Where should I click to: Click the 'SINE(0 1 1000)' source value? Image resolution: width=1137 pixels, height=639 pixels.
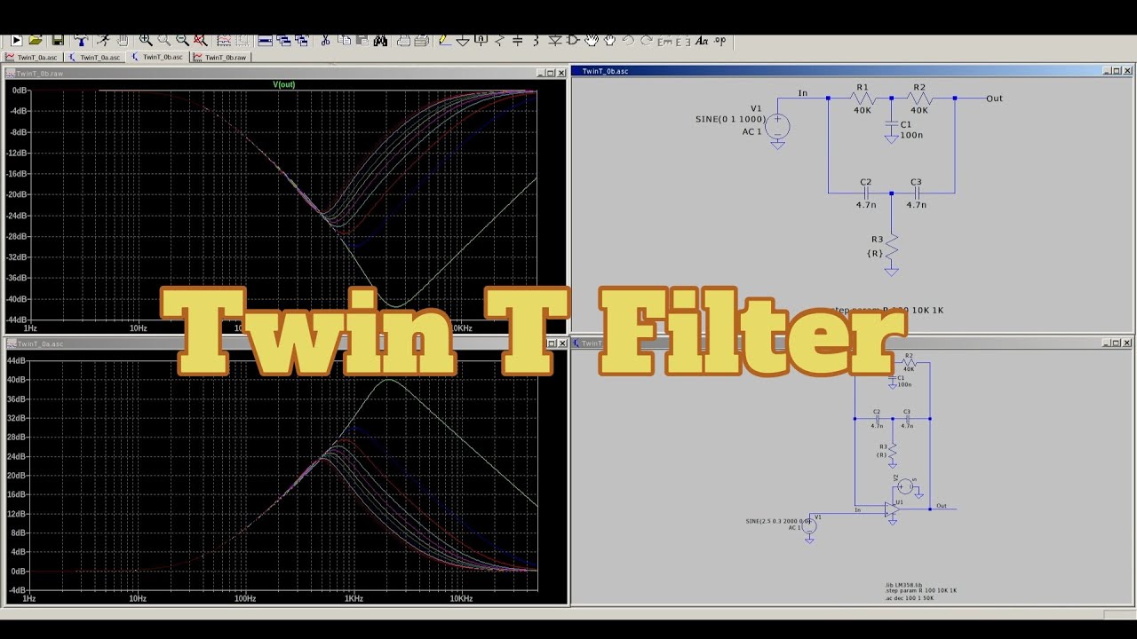[x=729, y=119]
